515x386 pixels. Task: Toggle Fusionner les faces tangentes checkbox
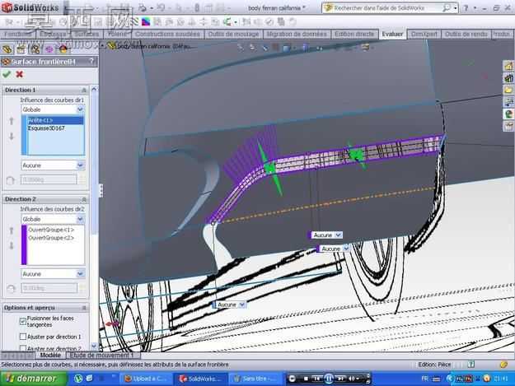coord(23,322)
